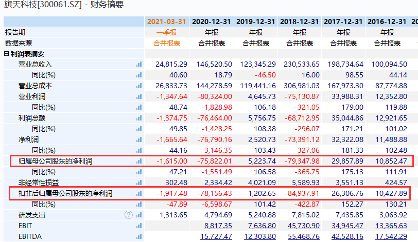Click 一季报 report period cell
Screen dimensions: 418x242
pos(167,32)
